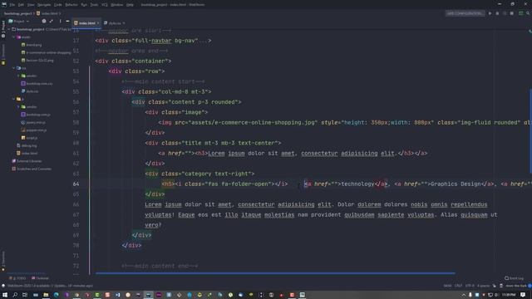The height and width of the screenshot is (299, 532).
Task: Hide the Project panel with minus icon
Action: tap(67, 21)
